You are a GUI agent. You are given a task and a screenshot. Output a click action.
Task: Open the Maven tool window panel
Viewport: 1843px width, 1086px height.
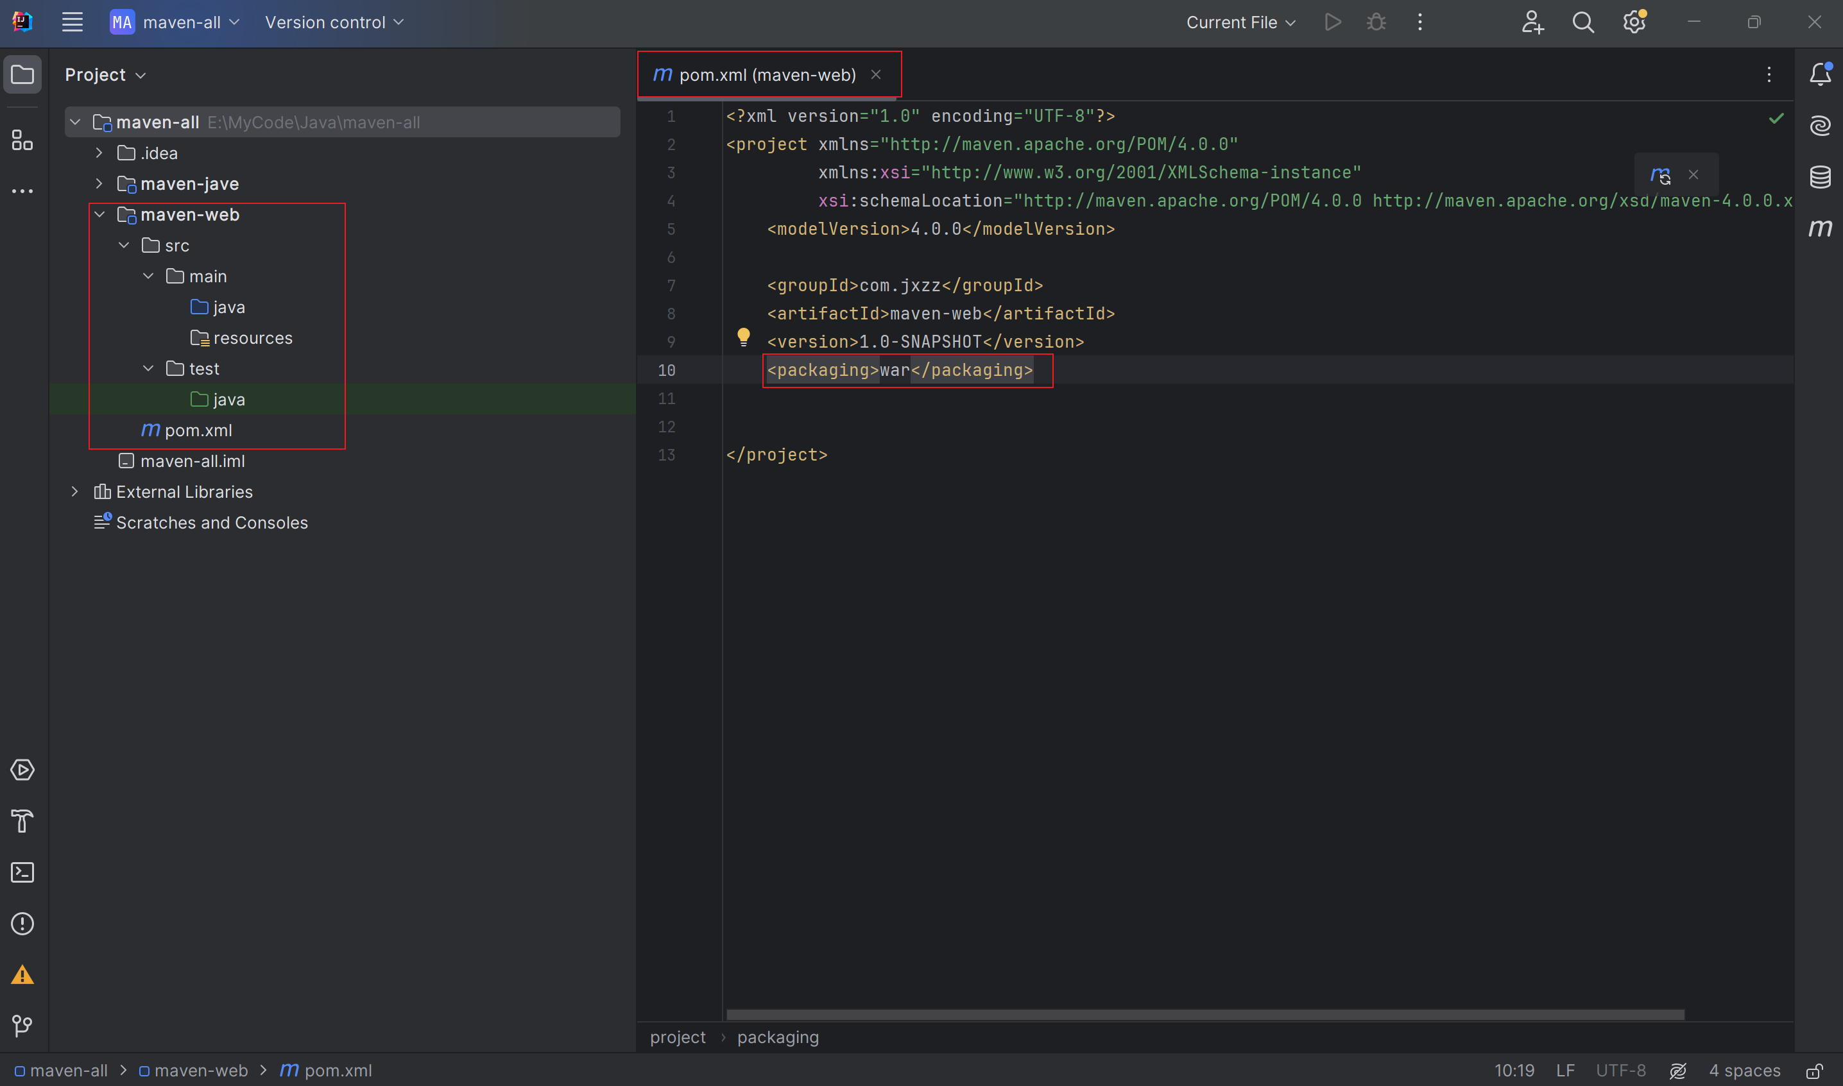(1821, 228)
